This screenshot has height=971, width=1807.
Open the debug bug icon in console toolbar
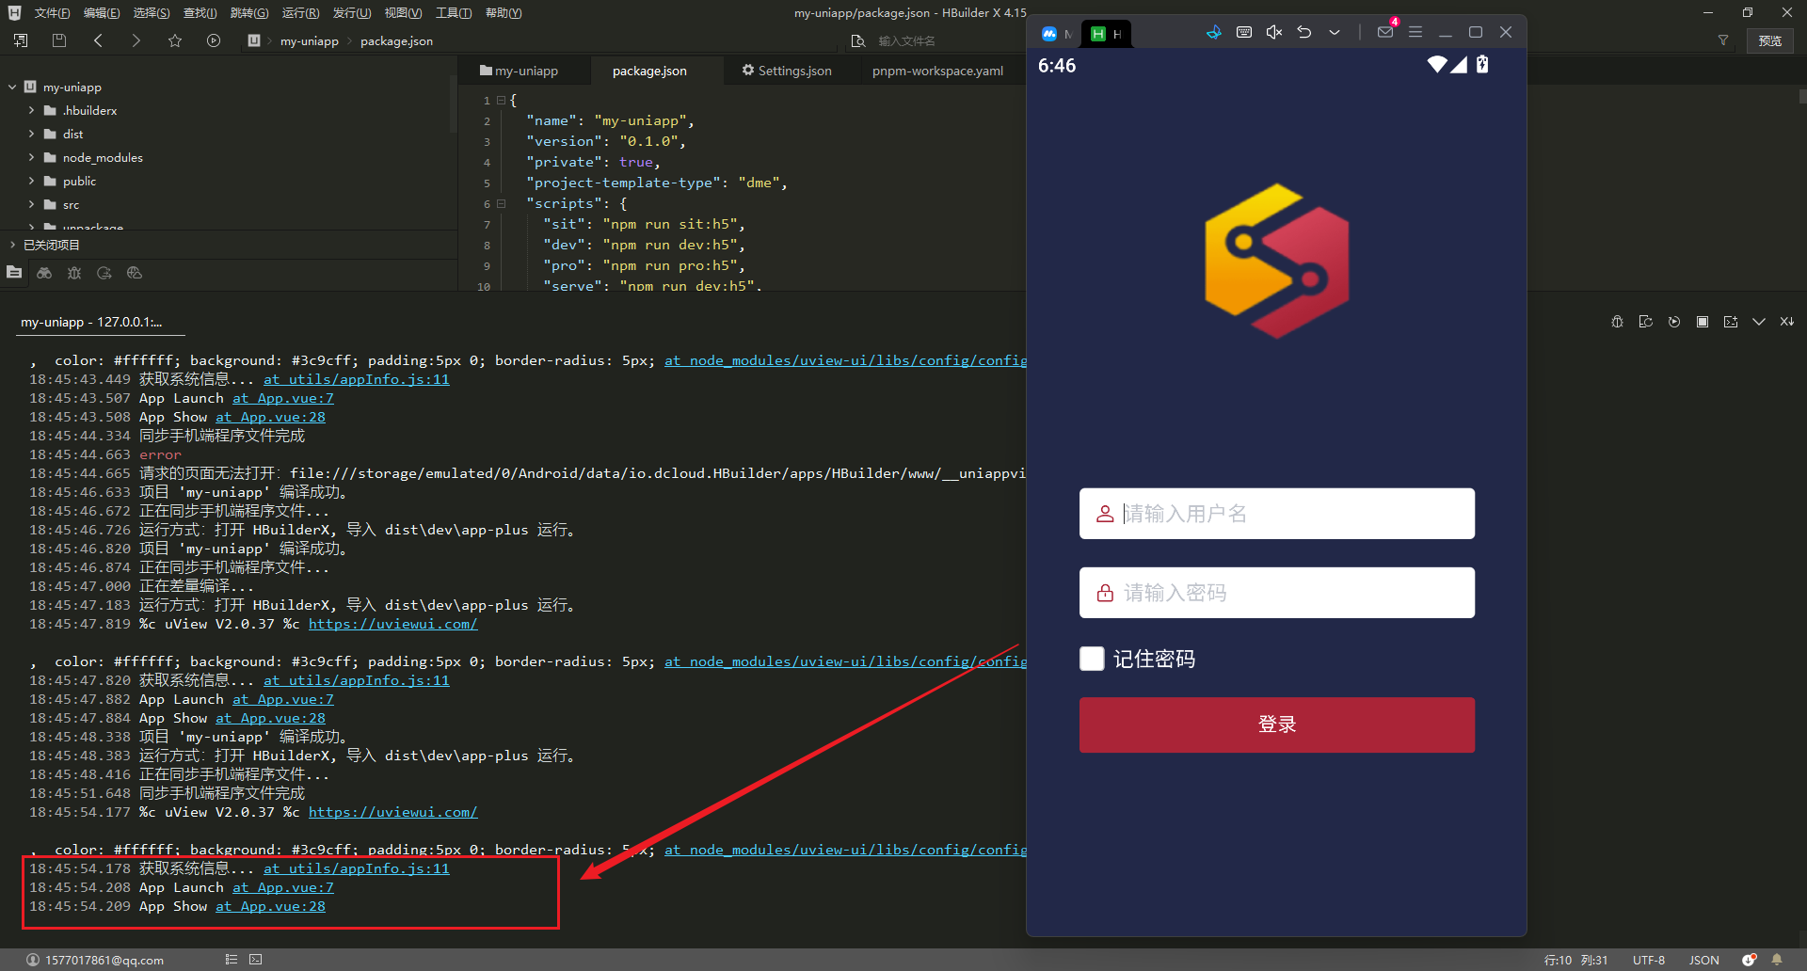coord(1617,322)
